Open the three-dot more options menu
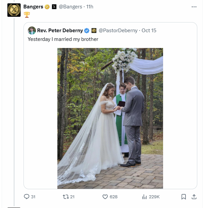The image size is (203, 208). coord(194,7)
